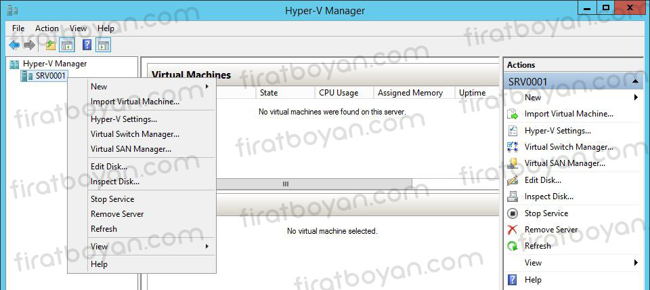The height and width of the screenshot is (290, 650).
Task: Click Import Virtual Machine link in Actions pane
Action: tap(569, 114)
